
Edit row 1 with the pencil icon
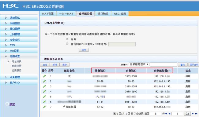pos(44,76)
